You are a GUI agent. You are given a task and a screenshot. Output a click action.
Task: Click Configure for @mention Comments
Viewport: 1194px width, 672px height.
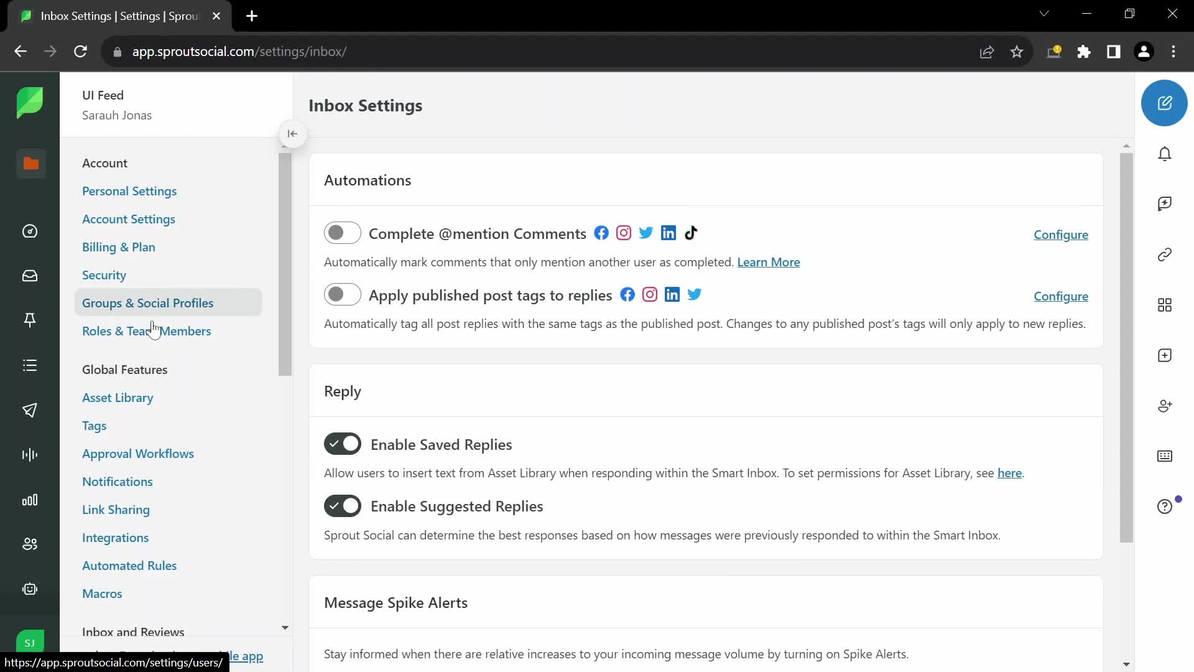tap(1061, 234)
